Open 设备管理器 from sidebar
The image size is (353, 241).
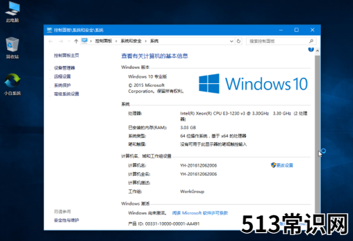pos(64,68)
